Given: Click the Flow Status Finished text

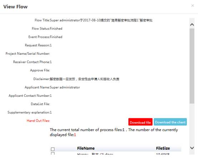Looking at the screenshot, I should (47, 29).
